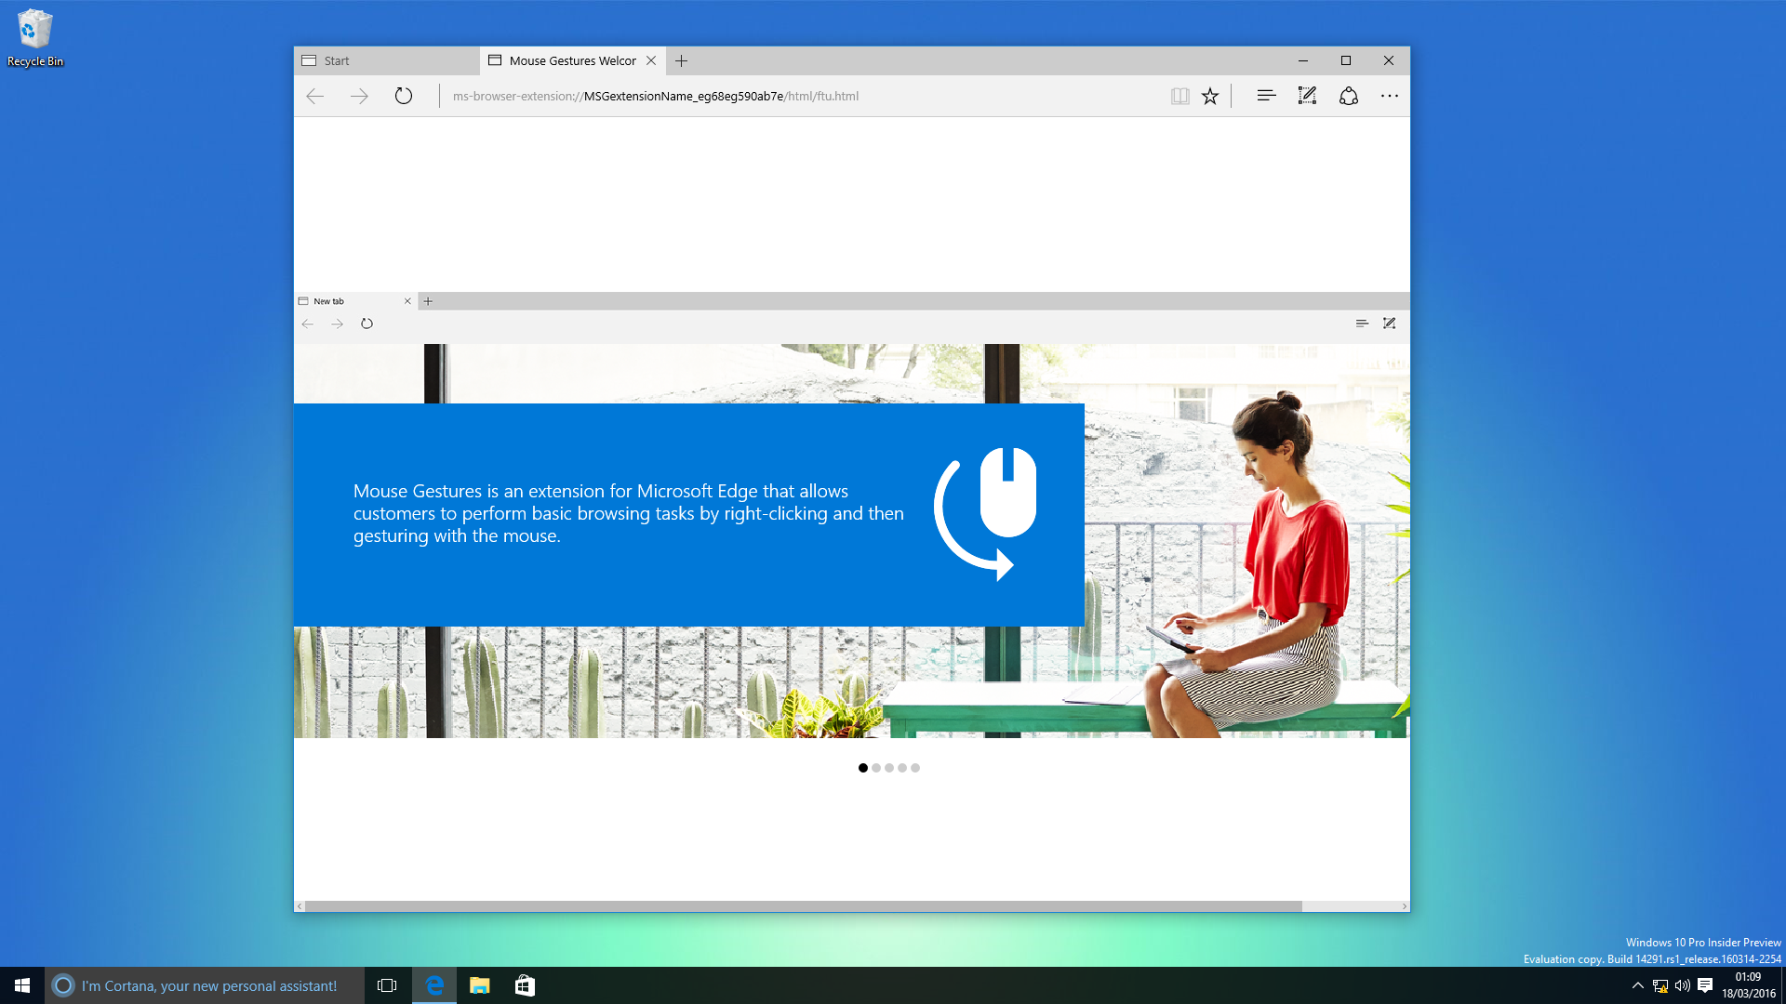Click the demo image's tab close X
Image resolution: width=1786 pixels, height=1004 pixels.
coord(407,301)
